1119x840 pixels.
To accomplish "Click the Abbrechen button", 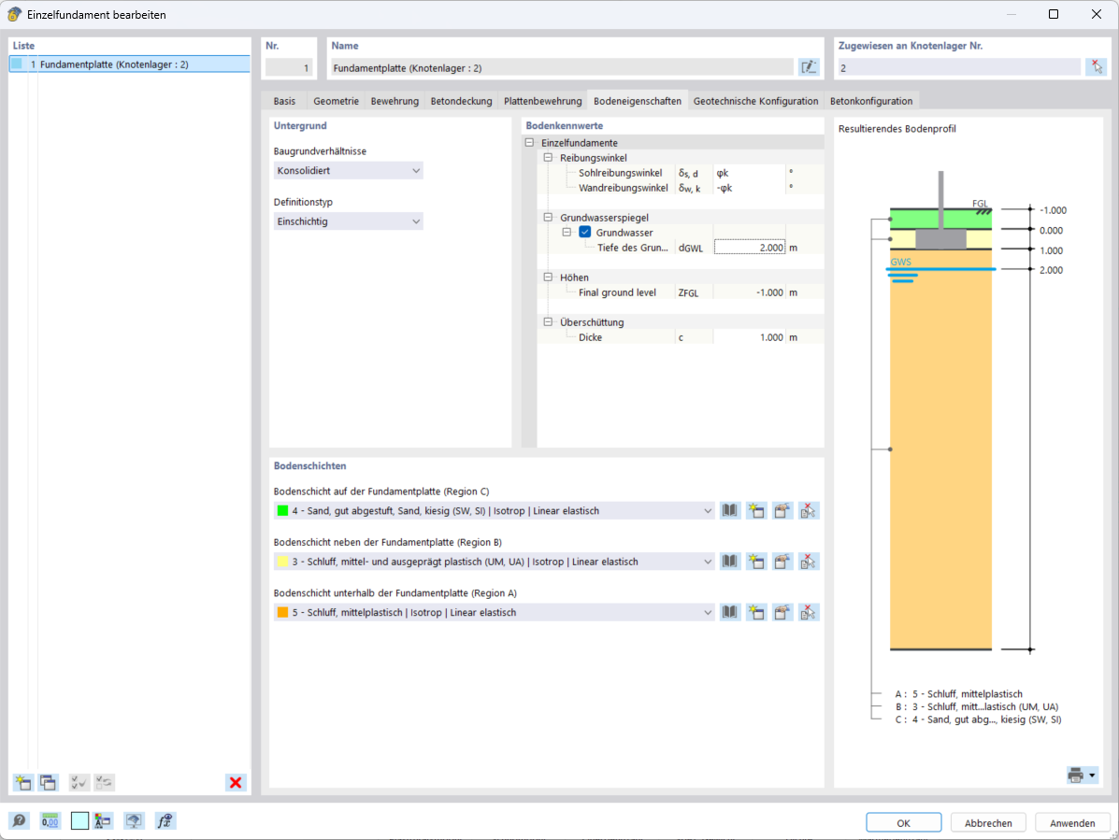I will (988, 823).
